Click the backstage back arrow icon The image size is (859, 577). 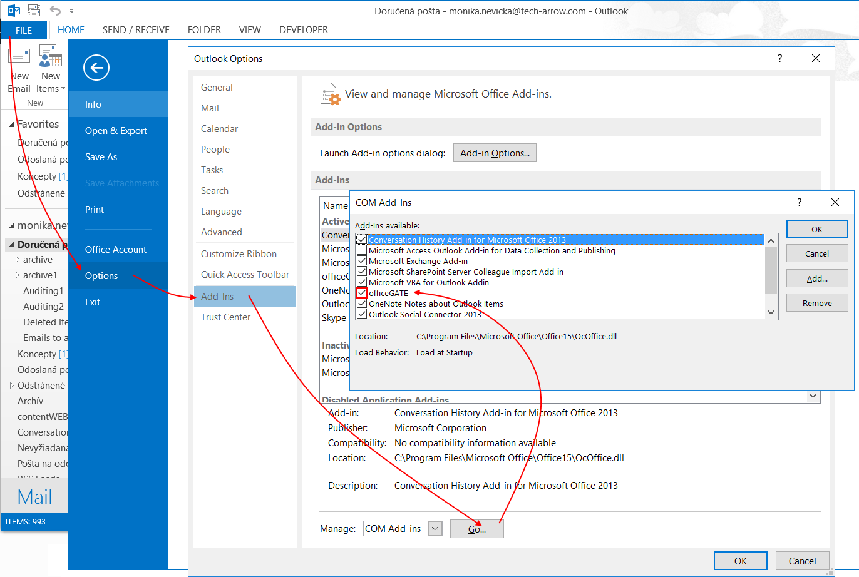pyautogui.click(x=96, y=68)
